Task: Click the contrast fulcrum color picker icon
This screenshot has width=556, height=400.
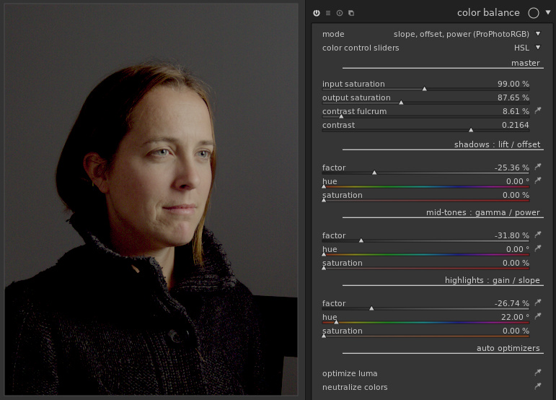Action: click(538, 110)
